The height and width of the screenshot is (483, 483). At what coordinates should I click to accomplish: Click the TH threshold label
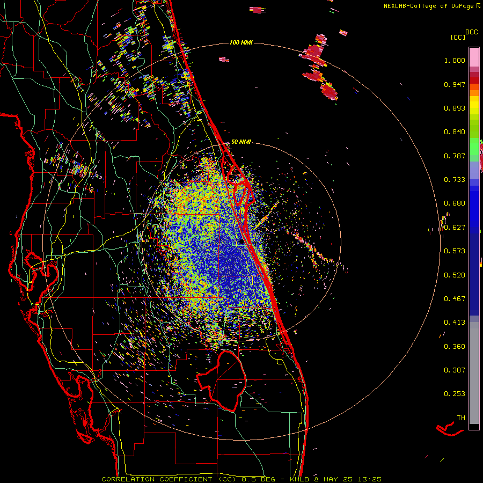coord(461,418)
